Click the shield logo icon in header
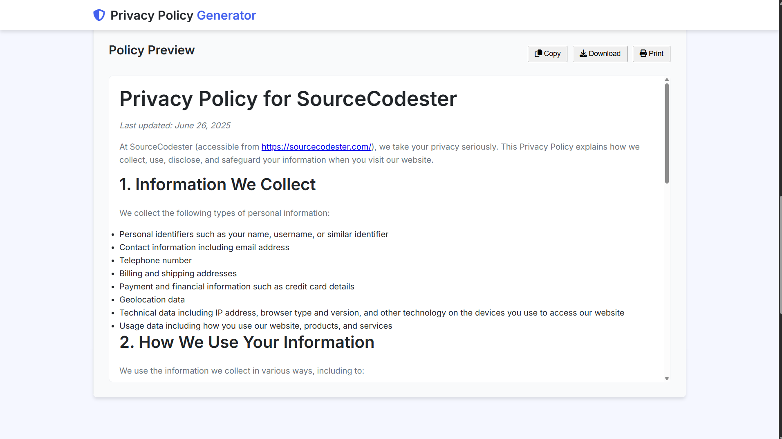 point(99,15)
